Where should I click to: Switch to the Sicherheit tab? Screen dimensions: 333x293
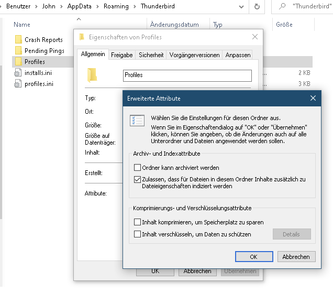[x=151, y=55]
